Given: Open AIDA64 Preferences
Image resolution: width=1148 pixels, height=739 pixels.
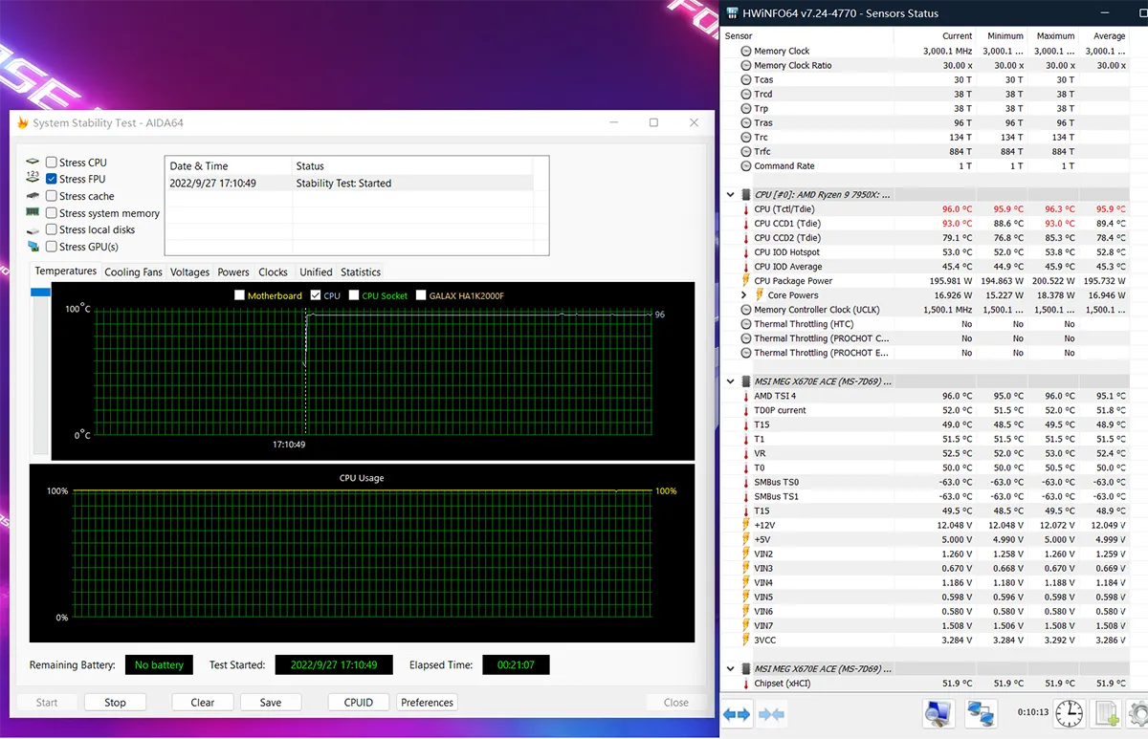Looking at the screenshot, I should (428, 702).
